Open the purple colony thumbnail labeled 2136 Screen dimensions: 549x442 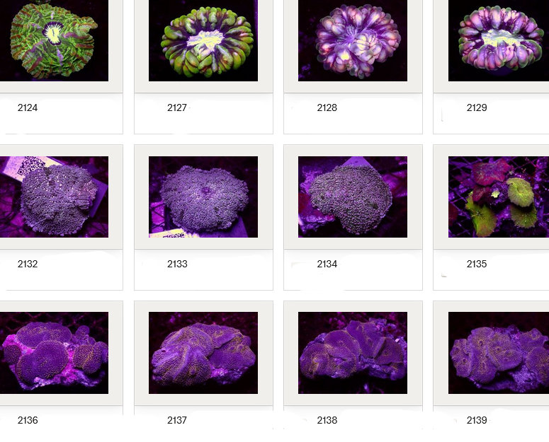(x=54, y=353)
